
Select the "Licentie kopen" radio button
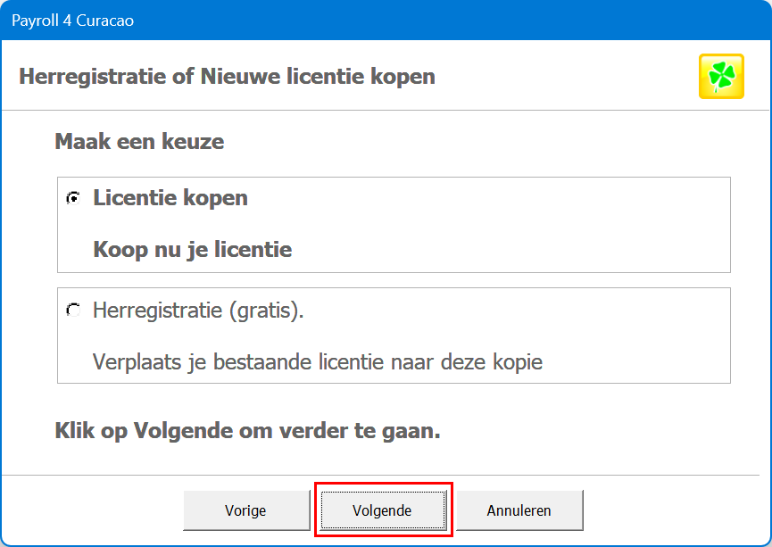pos(73,198)
